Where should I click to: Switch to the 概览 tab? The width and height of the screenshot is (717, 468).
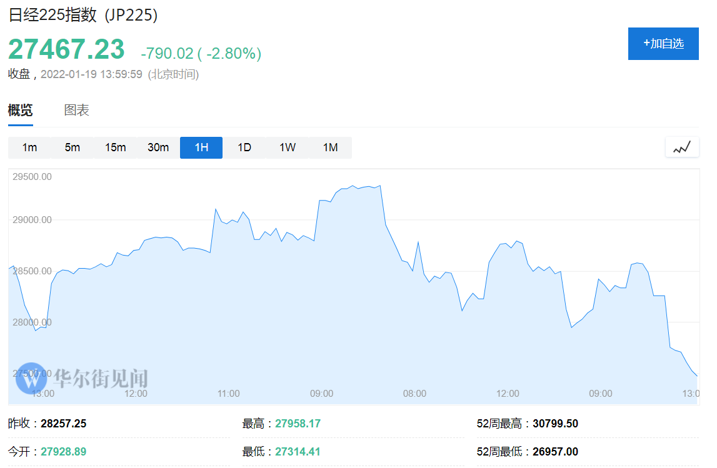(x=20, y=111)
